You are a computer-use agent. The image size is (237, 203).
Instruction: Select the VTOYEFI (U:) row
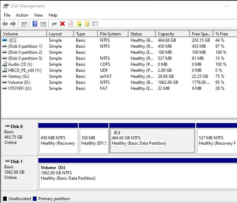pyautogui.click(x=119, y=88)
